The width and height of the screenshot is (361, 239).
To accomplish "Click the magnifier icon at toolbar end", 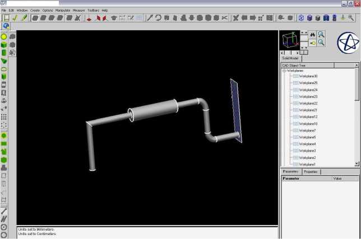I will (351, 18).
